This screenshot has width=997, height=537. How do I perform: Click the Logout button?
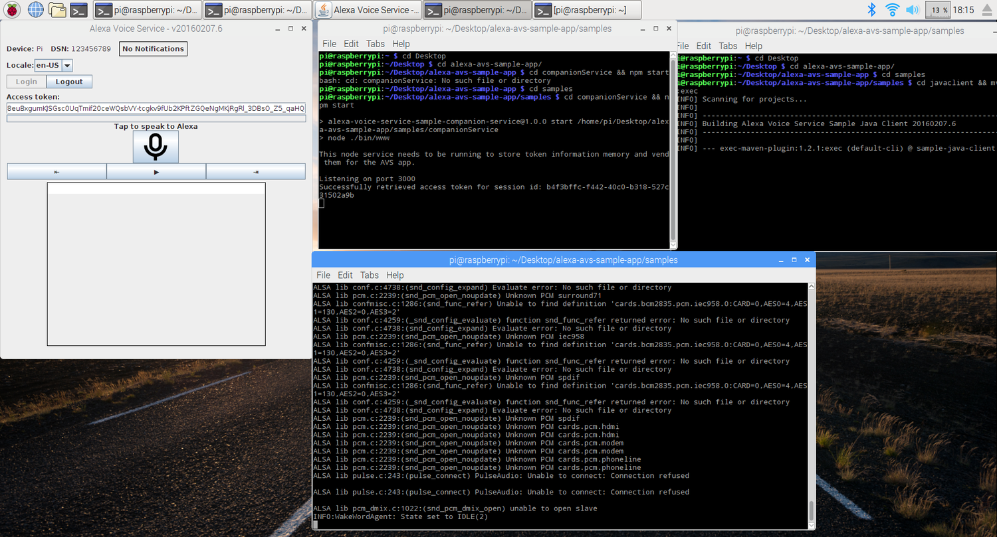click(x=69, y=82)
